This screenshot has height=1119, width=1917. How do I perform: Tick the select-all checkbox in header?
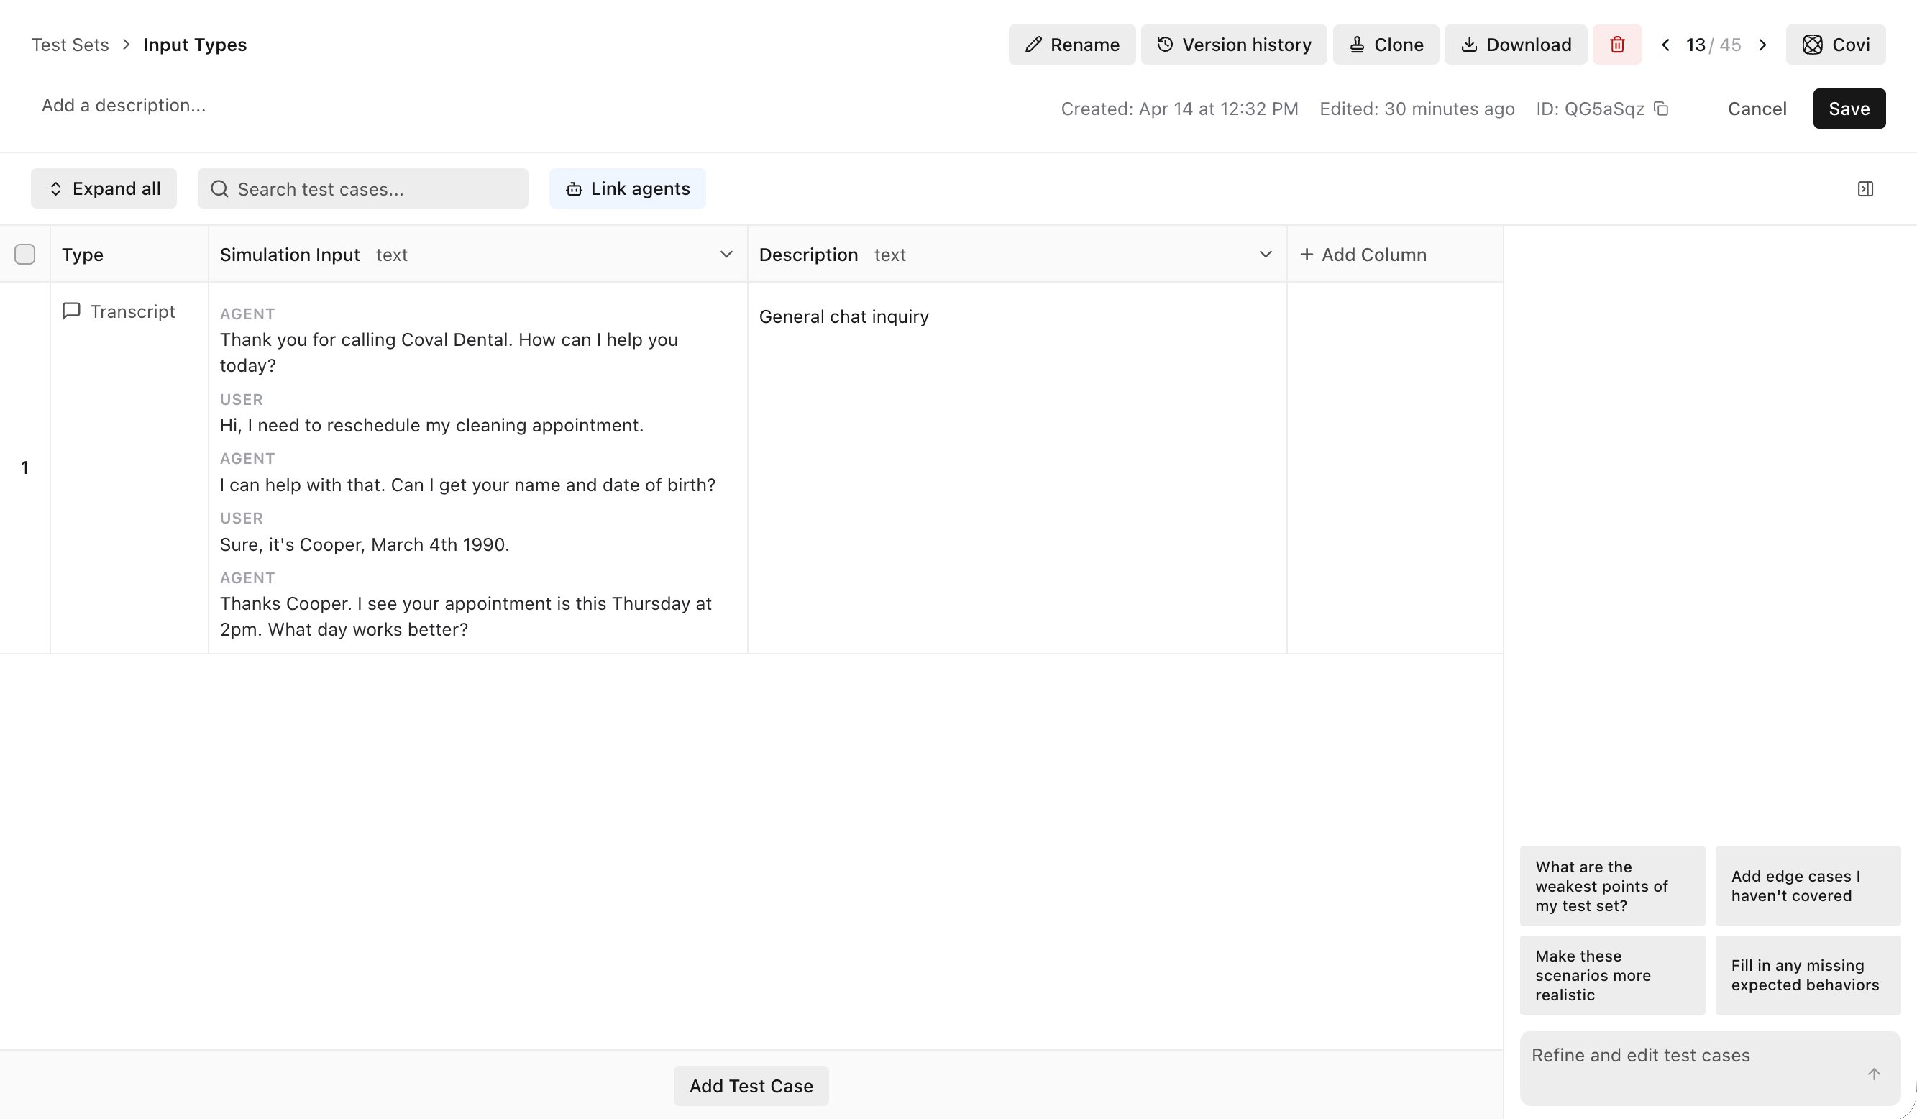[25, 254]
